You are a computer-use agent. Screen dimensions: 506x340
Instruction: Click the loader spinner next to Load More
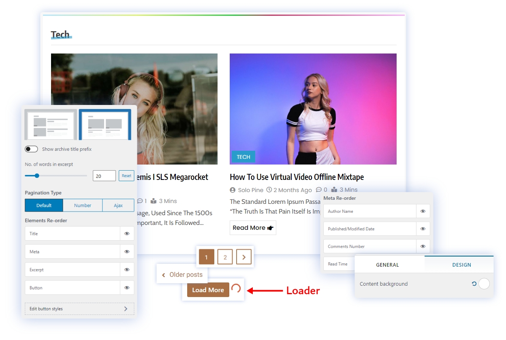236,289
